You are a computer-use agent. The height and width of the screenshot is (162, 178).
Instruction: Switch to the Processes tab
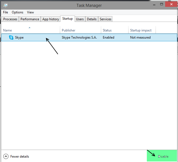pos(10,19)
